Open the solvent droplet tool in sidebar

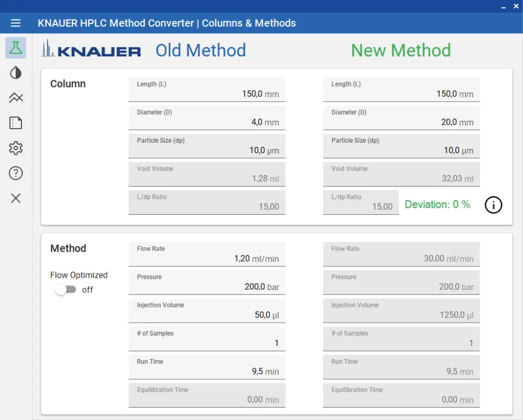point(15,73)
